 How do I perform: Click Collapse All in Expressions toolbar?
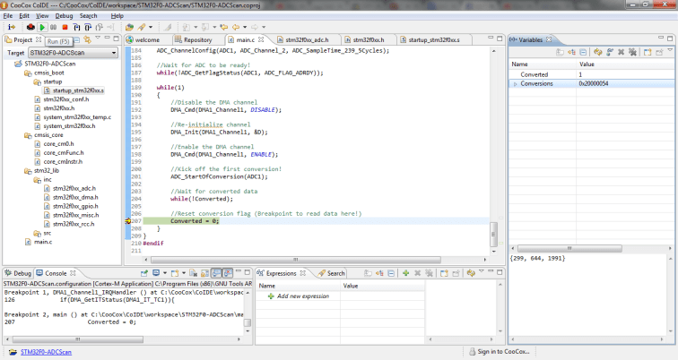(x=391, y=273)
